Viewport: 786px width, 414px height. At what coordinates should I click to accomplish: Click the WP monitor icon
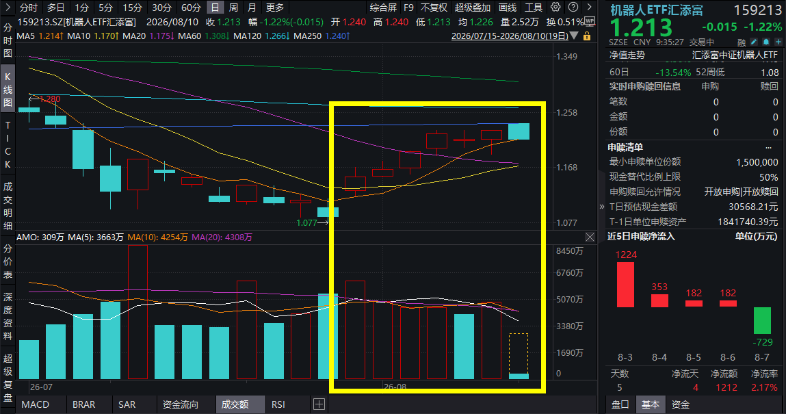pyautogui.click(x=590, y=21)
